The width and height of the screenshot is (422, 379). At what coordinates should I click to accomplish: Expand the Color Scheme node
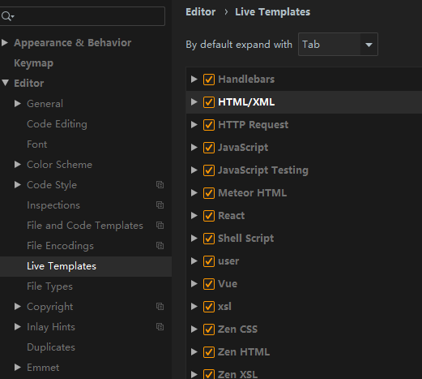tap(18, 164)
